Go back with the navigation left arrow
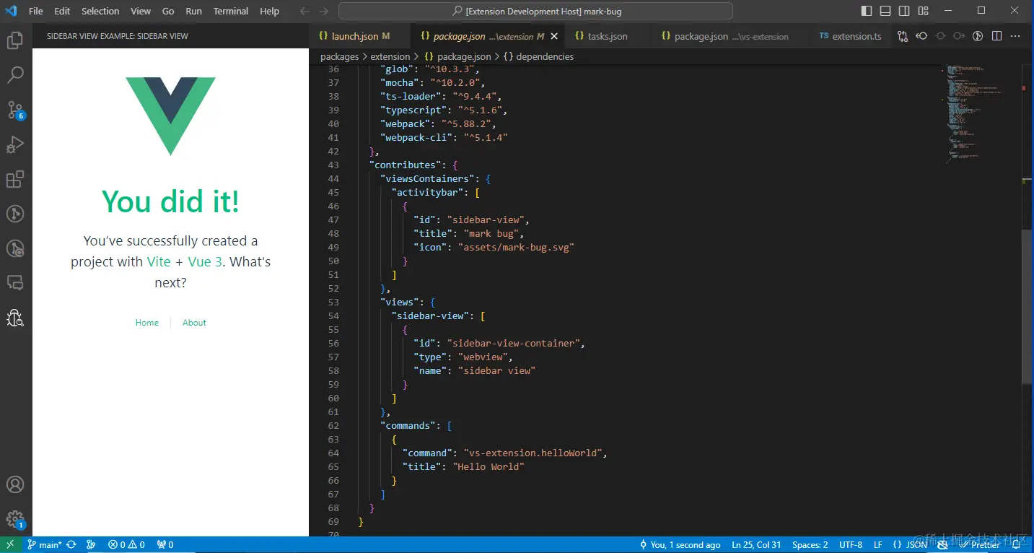The height and width of the screenshot is (553, 1034). point(304,12)
